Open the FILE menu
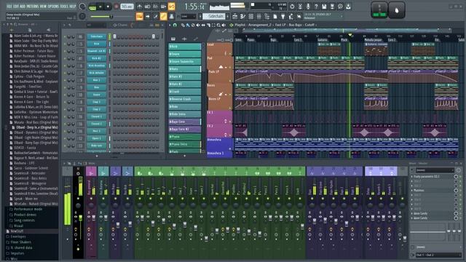Image resolution: width=466 pixels, height=262 pixels. click(x=9, y=7)
